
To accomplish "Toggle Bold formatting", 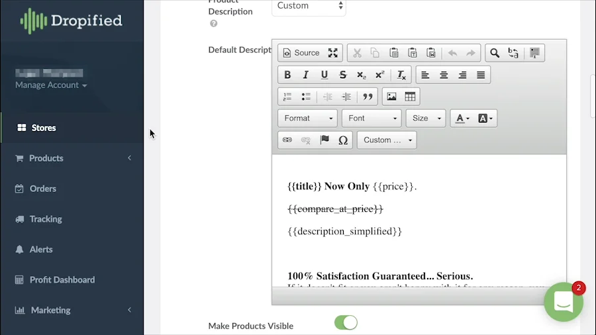I will point(287,75).
